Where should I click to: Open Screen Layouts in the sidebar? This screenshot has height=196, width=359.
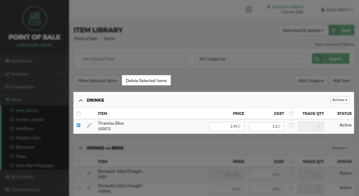[x=29, y=119]
